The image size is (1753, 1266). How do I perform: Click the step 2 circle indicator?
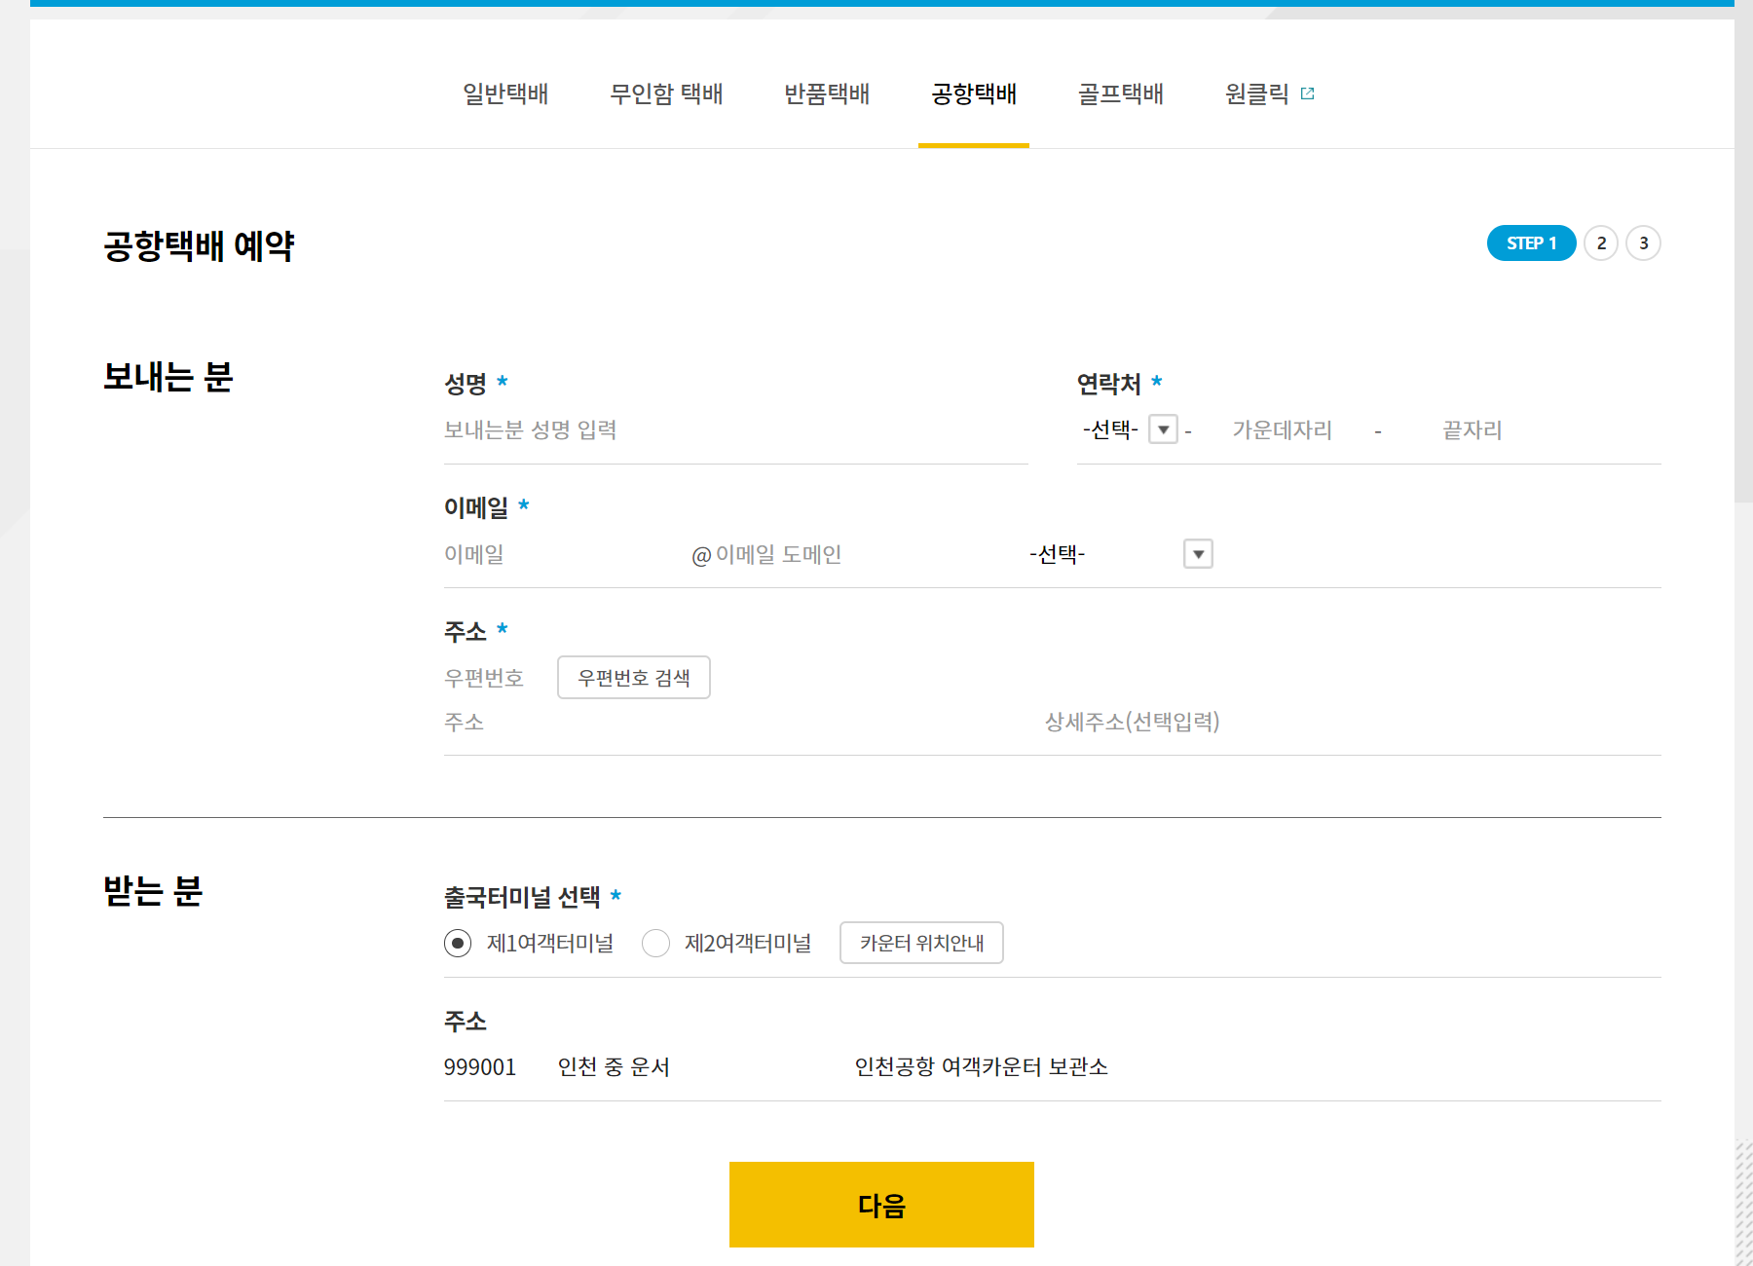[1601, 243]
